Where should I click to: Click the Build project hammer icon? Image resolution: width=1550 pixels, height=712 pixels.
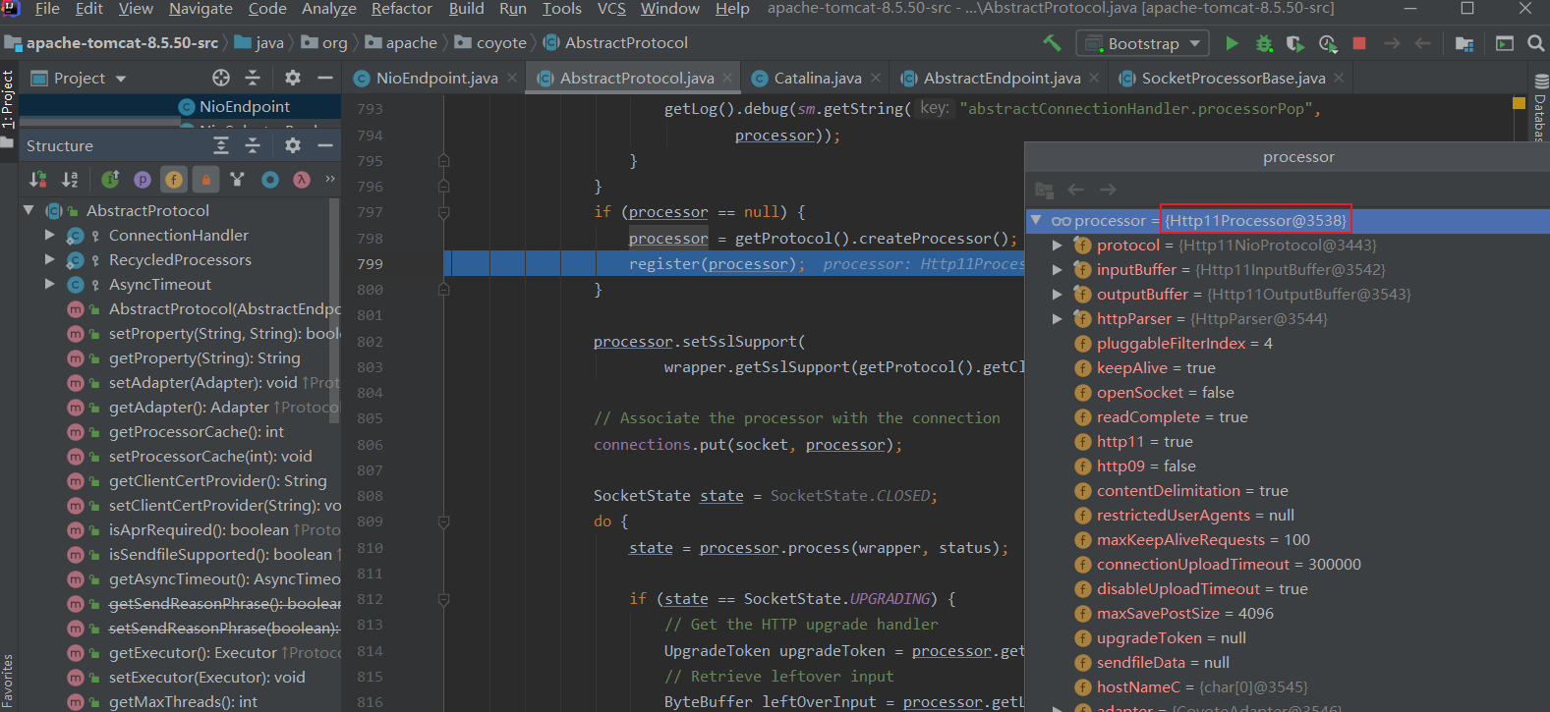(x=1053, y=43)
